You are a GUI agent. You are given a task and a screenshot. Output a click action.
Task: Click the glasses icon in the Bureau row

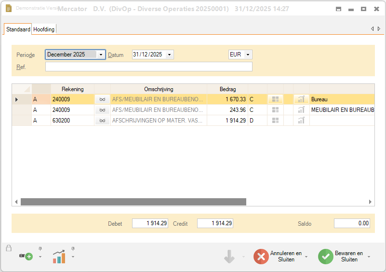[102, 99]
